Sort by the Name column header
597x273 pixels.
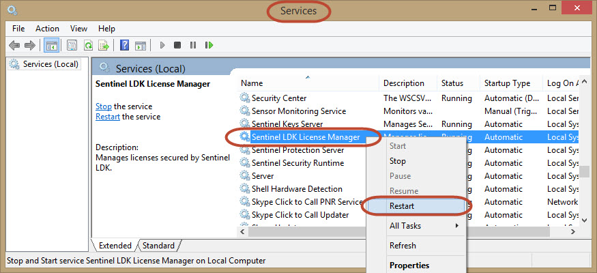308,83
